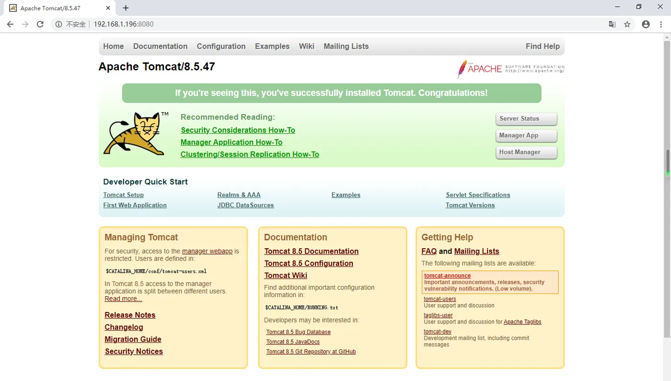Open Tomcat 8.5 Bug Database link
This screenshot has height=381, width=671.
click(x=299, y=332)
